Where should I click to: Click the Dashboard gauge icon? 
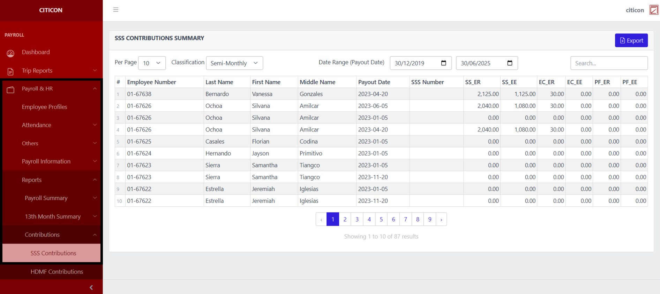(x=10, y=53)
